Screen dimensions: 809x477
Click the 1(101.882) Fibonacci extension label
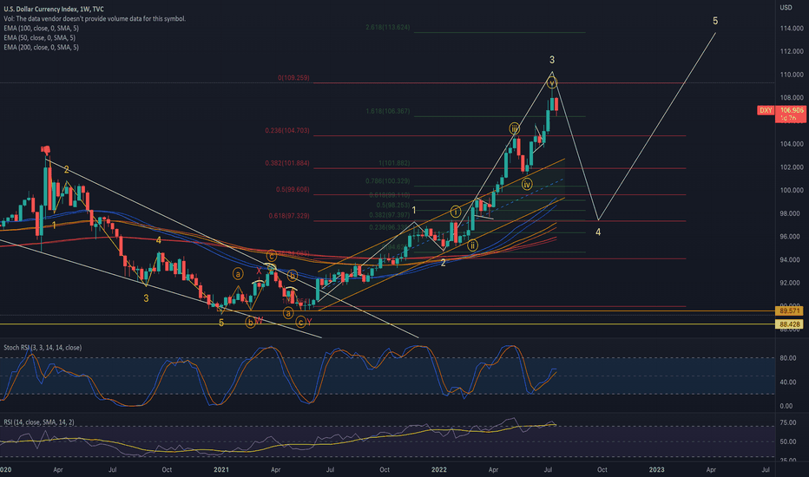394,163
